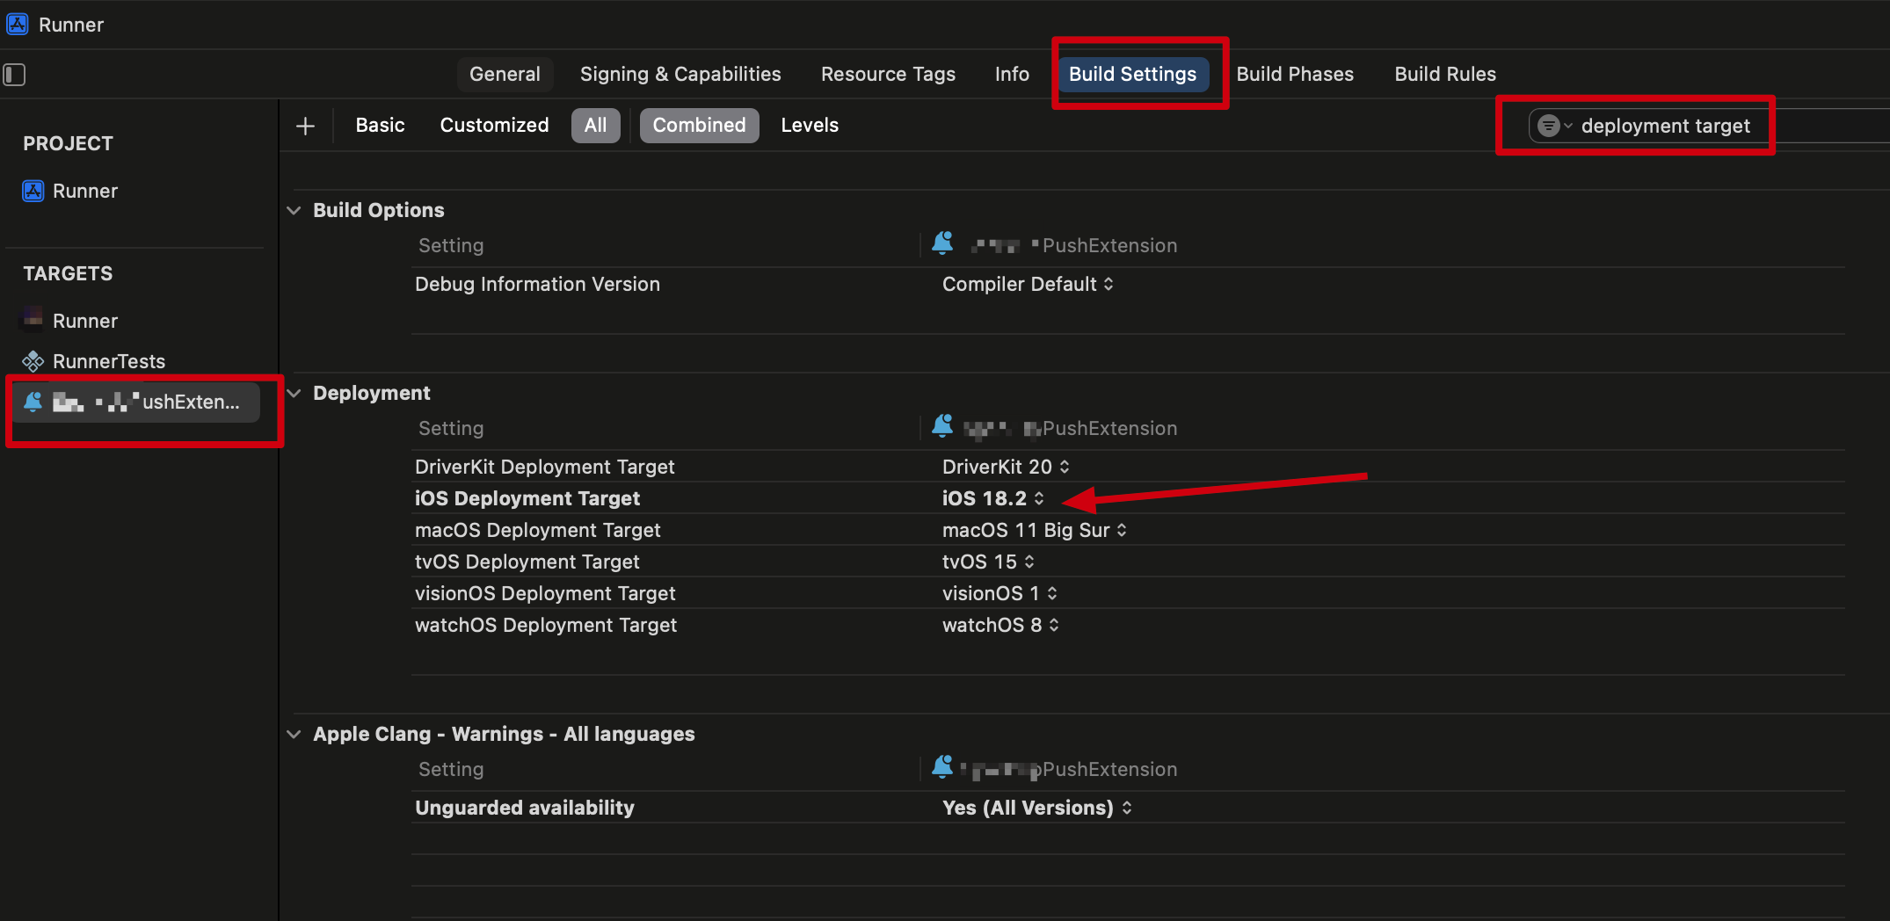Open the filter icon in the search field

pyautogui.click(x=1549, y=126)
